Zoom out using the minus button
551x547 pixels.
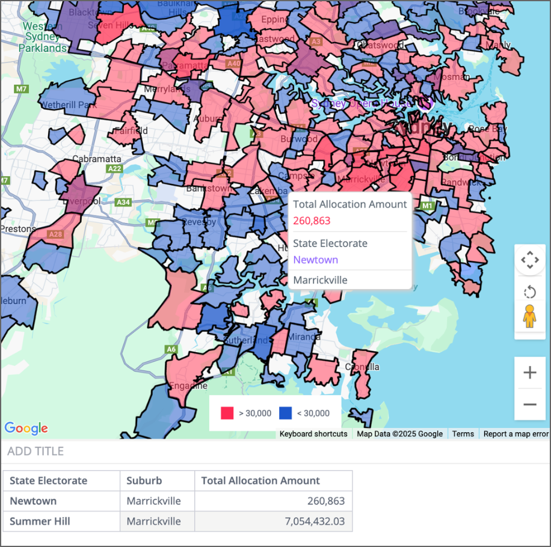point(529,405)
